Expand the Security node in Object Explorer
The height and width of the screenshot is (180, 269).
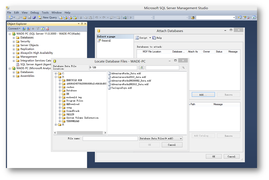[x=14, y=42]
